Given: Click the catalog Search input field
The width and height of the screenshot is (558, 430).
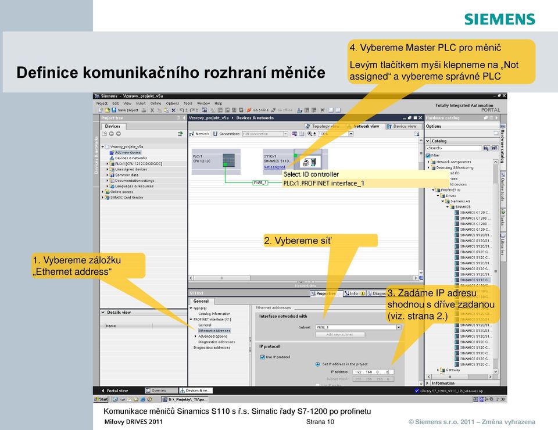Looking at the screenshot, I should (453, 148).
